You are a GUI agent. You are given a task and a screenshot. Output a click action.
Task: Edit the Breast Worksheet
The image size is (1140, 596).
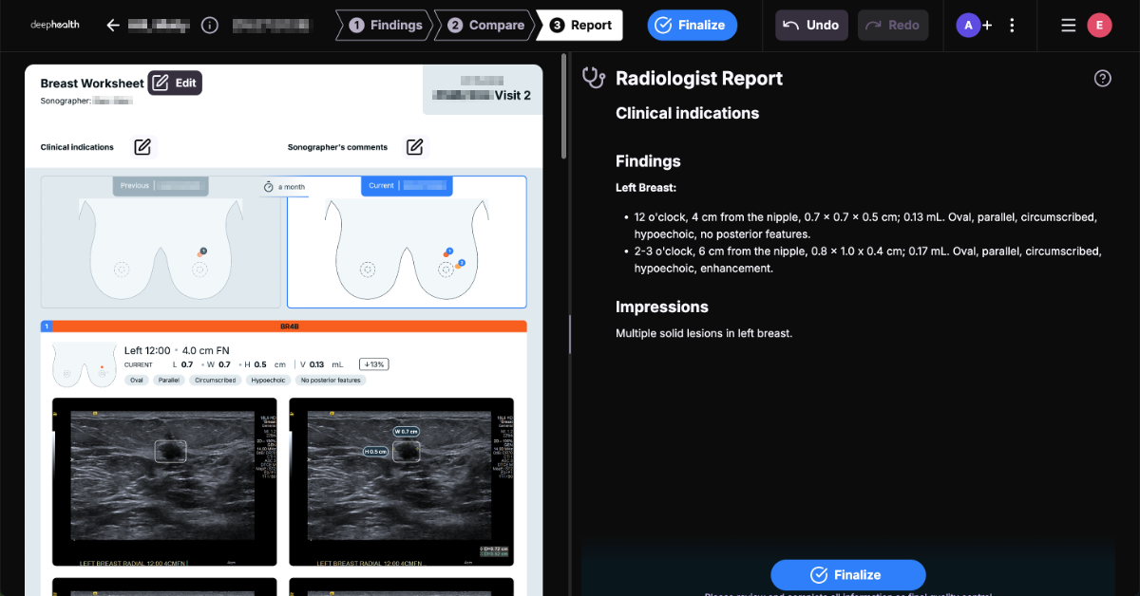pyautogui.click(x=175, y=84)
